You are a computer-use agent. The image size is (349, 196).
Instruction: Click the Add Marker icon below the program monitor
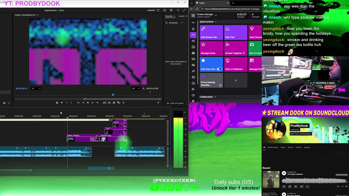point(62,103)
